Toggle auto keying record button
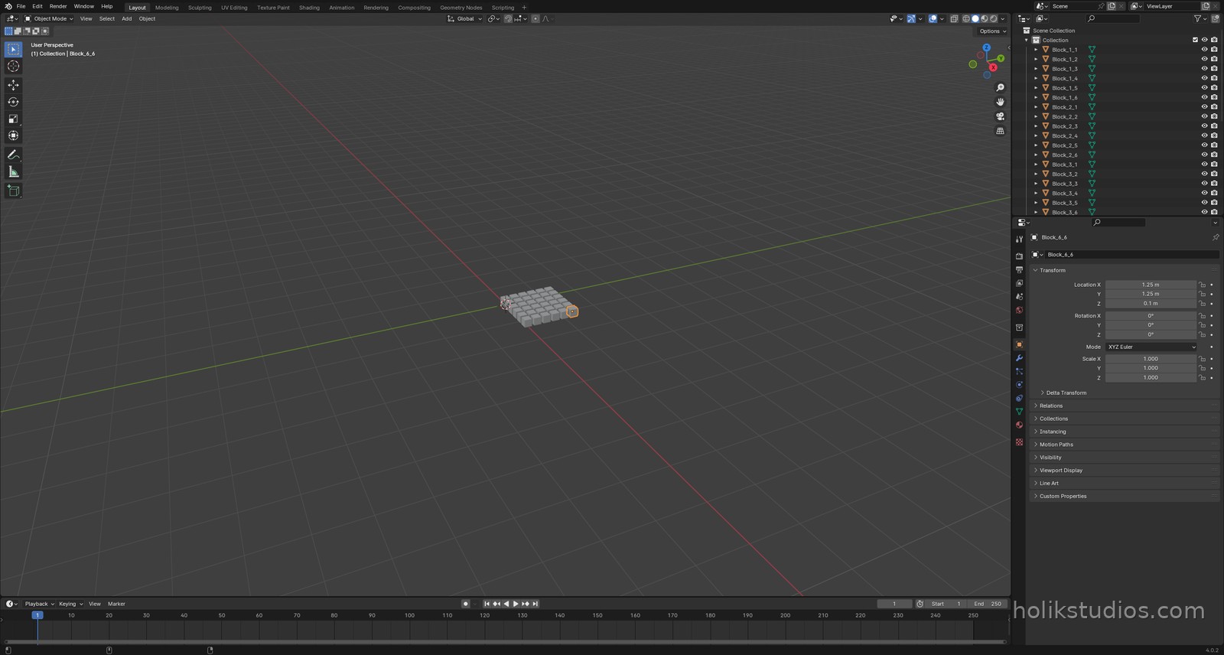 [x=465, y=604]
